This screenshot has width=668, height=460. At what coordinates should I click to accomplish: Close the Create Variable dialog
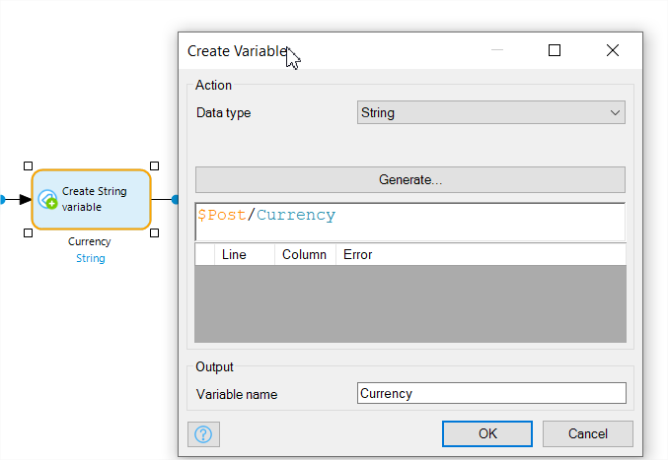click(613, 50)
